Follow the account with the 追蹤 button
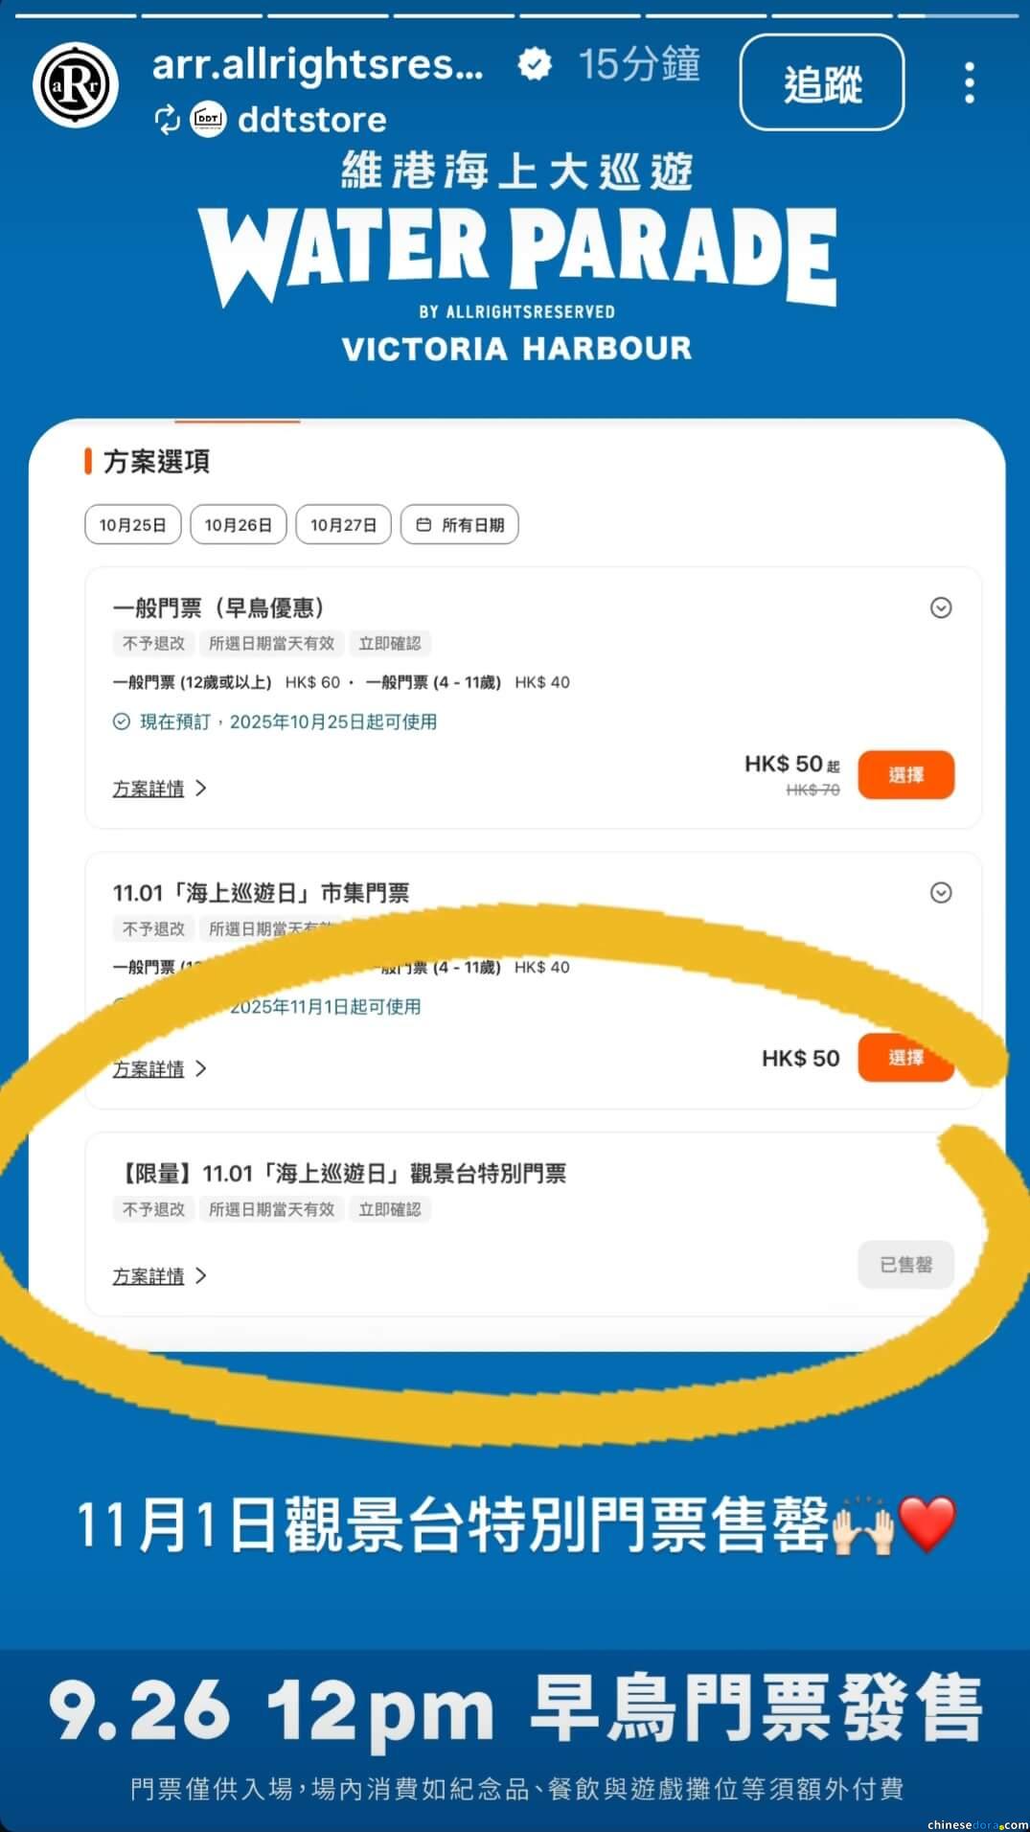This screenshot has height=1832, width=1030. click(822, 82)
